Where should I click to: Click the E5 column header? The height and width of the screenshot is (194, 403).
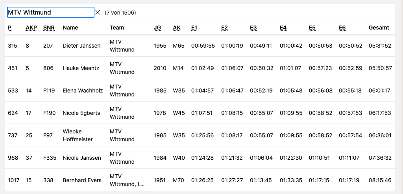coord(312,28)
